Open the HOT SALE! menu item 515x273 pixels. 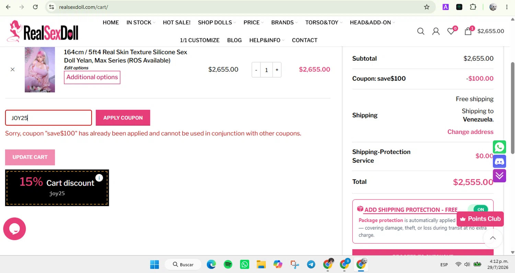pyautogui.click(x=176, y=22)
